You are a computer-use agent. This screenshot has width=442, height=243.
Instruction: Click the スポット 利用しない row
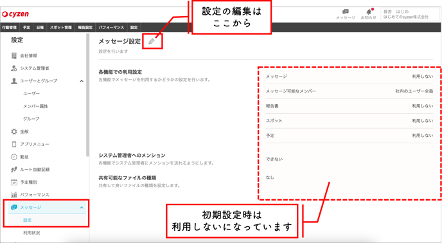tap(349, 121)
